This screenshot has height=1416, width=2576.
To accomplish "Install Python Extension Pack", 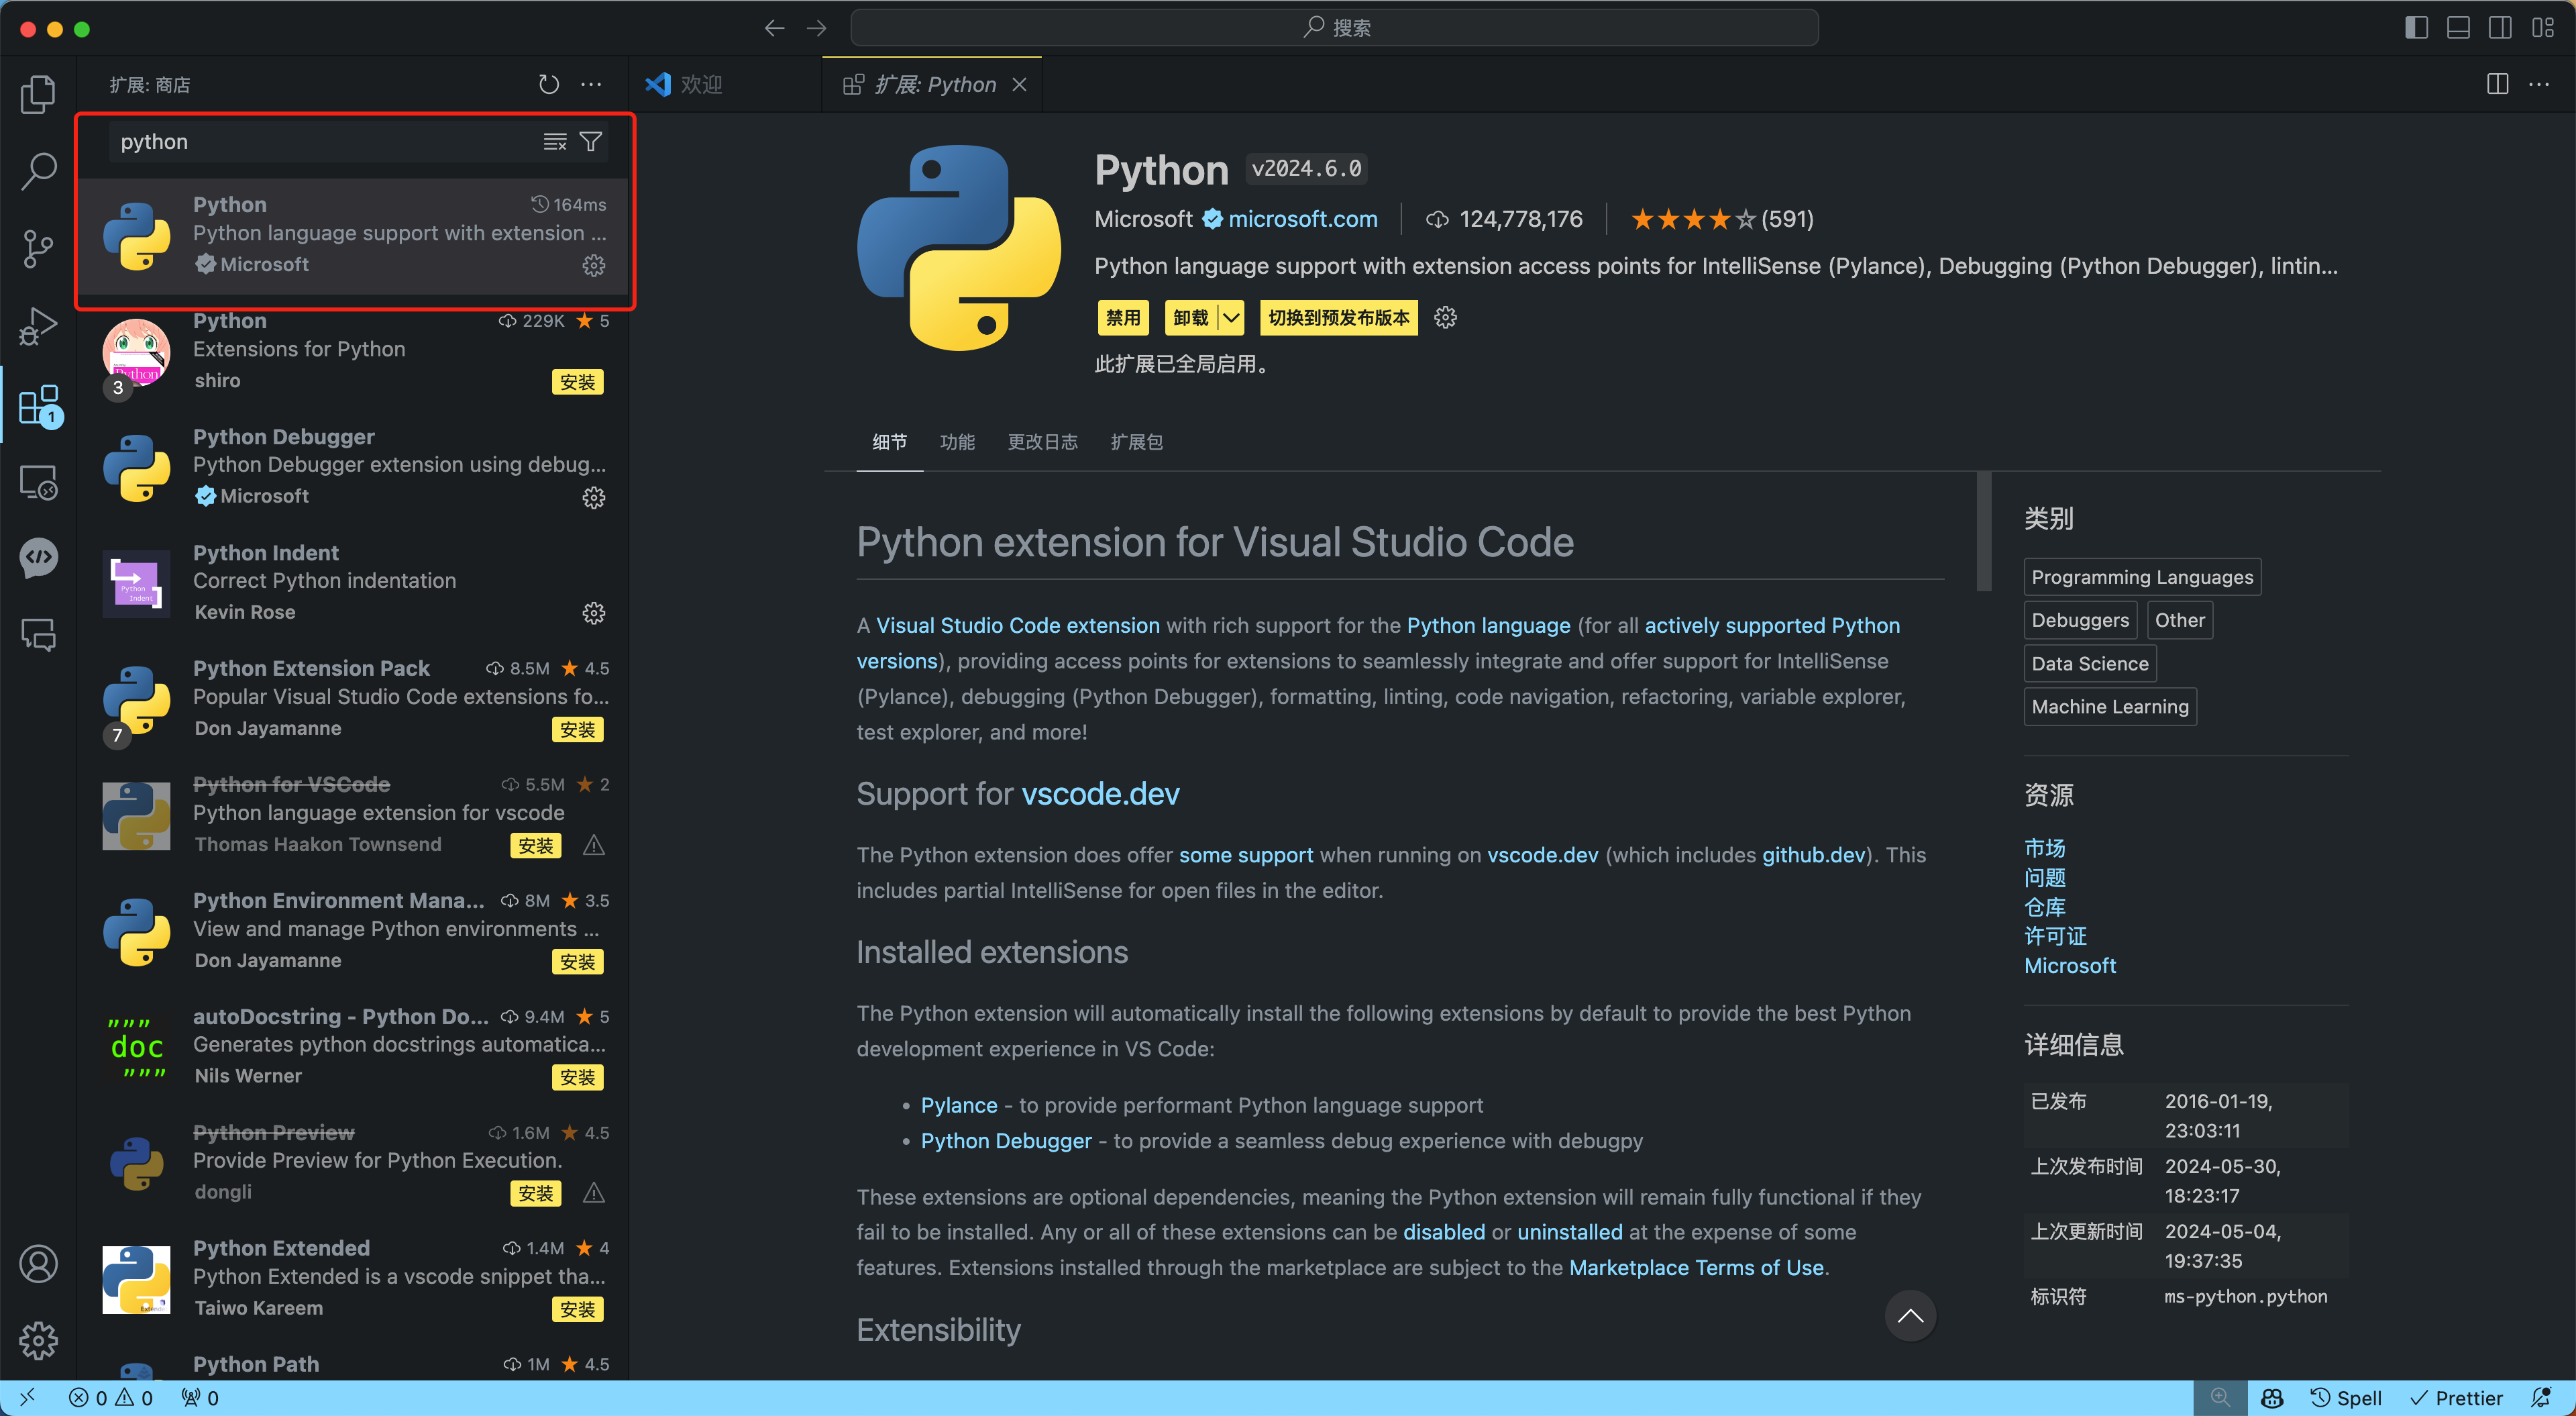I will pyautogui.click(x=577, y=729).
